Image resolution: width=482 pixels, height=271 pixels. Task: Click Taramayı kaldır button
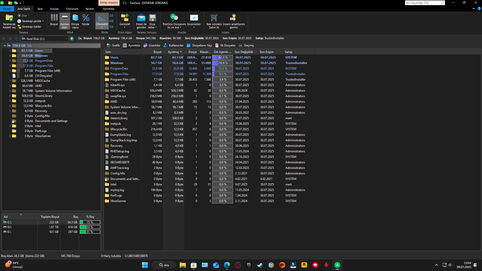coord(29,27)
